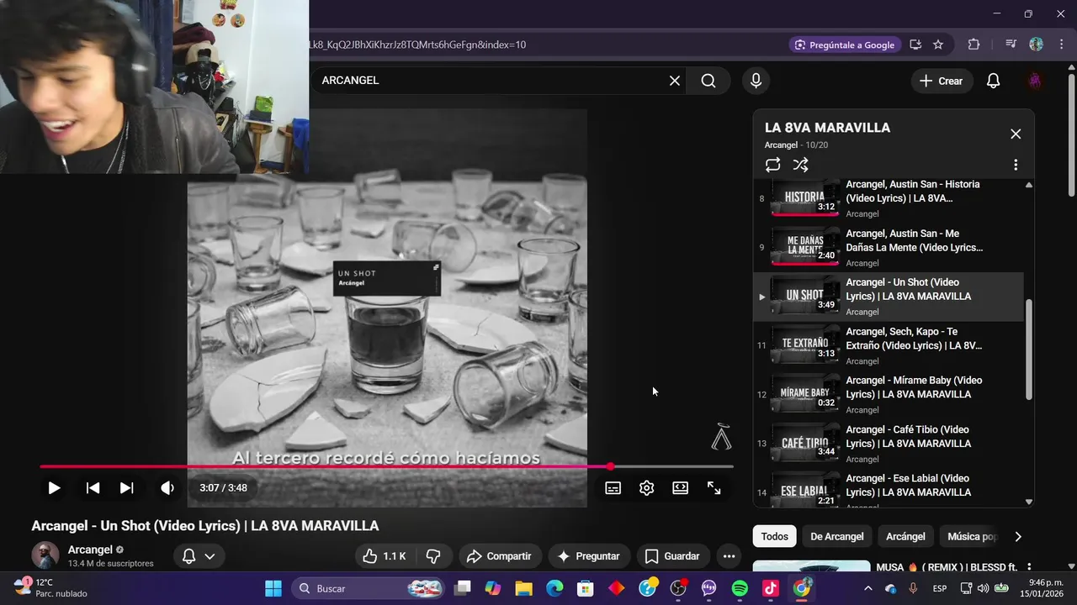
Task: Open File Explorer from the taskbar
Action: pos(523,588)
